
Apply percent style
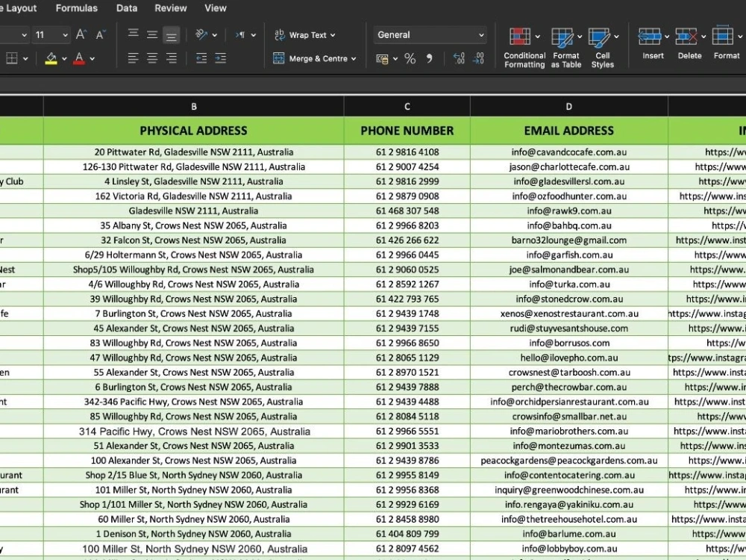[x=410, y=58]
